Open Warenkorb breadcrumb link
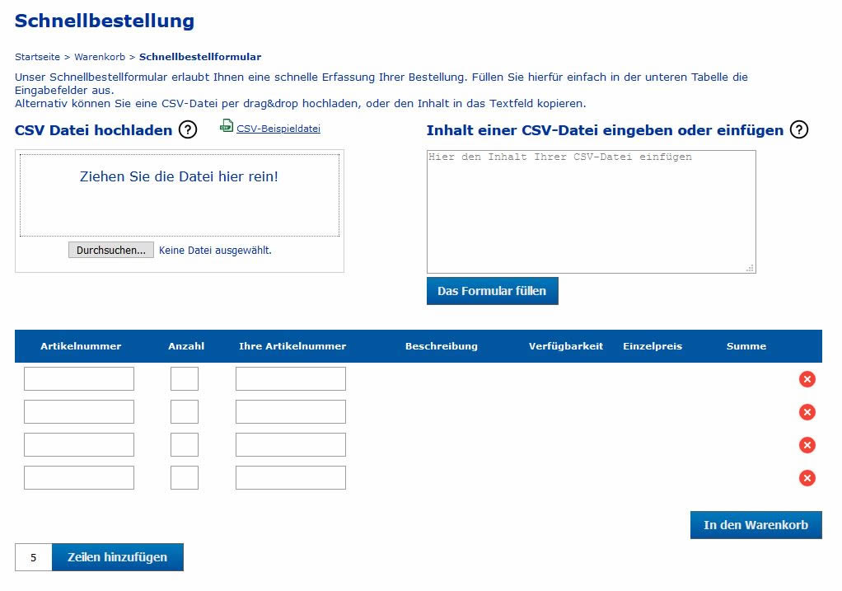 click(x=100, y=57)
